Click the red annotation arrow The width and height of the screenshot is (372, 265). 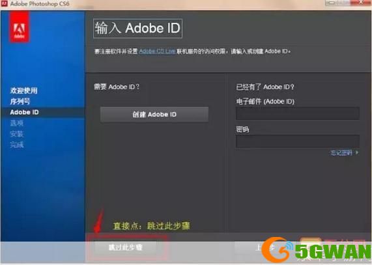tap(98, 221)
